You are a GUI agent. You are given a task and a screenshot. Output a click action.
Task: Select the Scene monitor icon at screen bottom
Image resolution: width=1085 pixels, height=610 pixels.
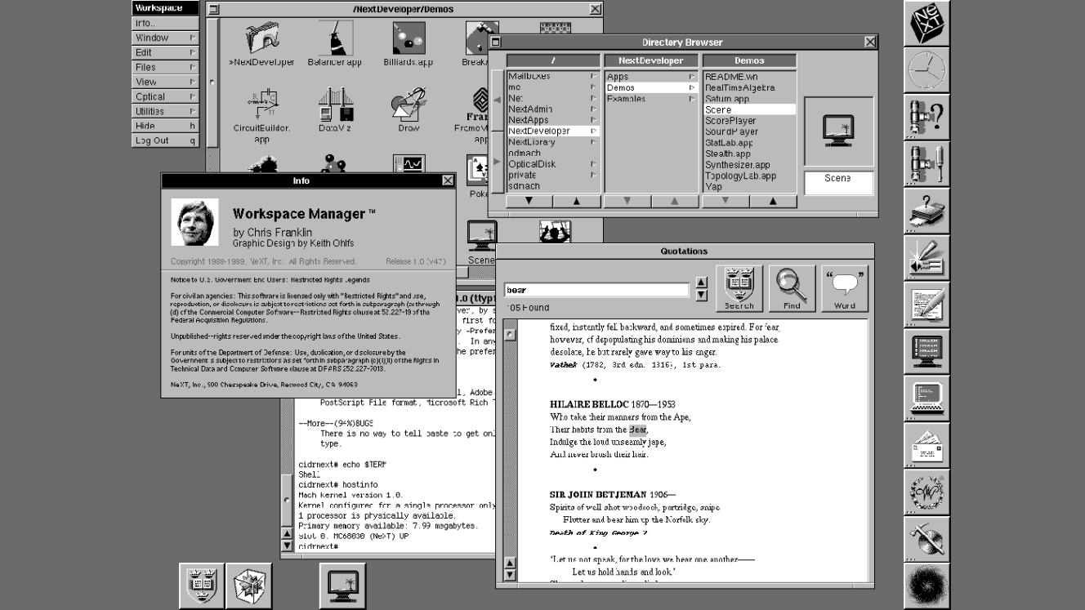click(342, 586)
